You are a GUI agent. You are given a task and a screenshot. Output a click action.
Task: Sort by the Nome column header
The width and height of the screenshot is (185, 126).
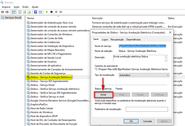pyautogui.click(x=58, y=18)
